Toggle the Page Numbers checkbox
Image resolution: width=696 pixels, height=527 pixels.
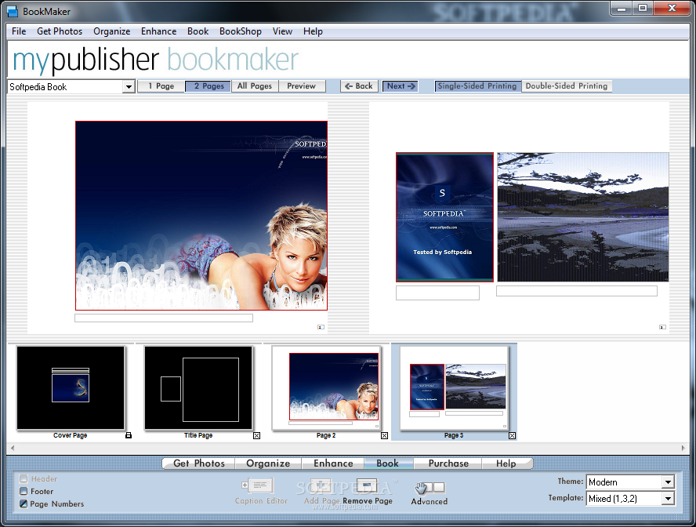24,503
